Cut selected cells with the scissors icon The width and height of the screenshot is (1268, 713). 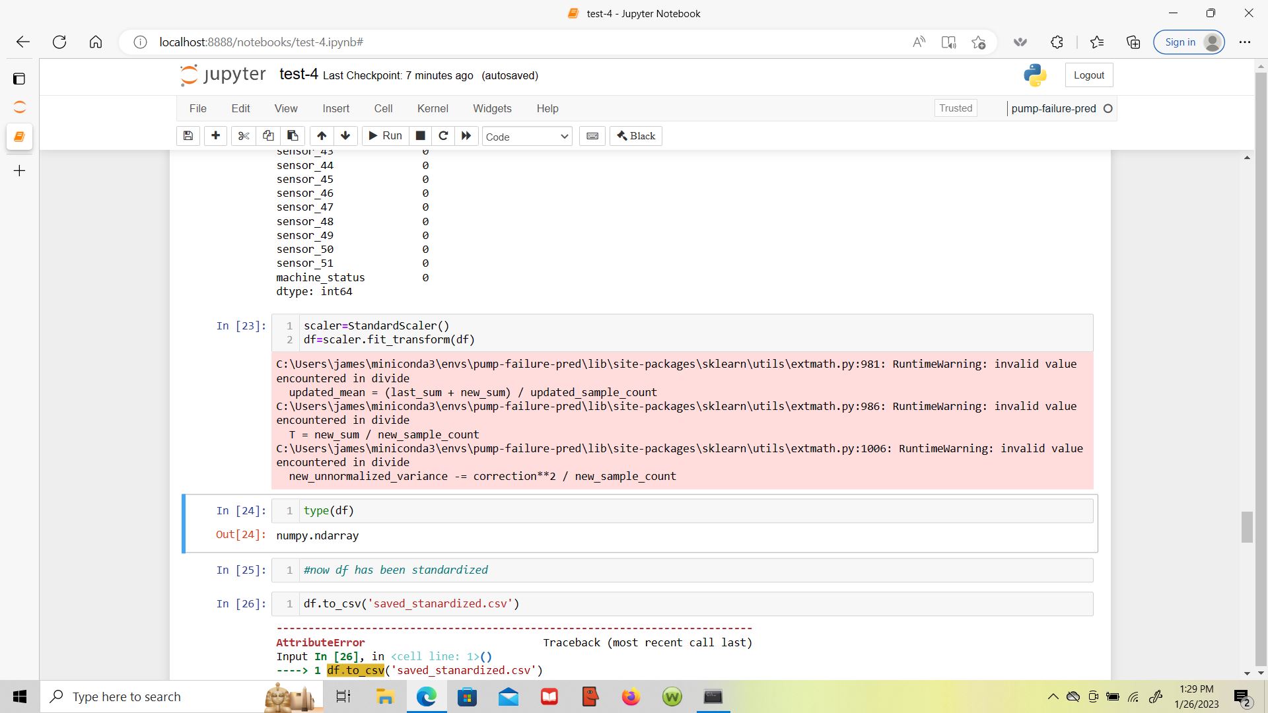coord(244,136)
